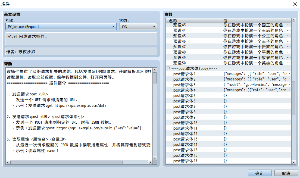Select the post请求体2 row

229,79
